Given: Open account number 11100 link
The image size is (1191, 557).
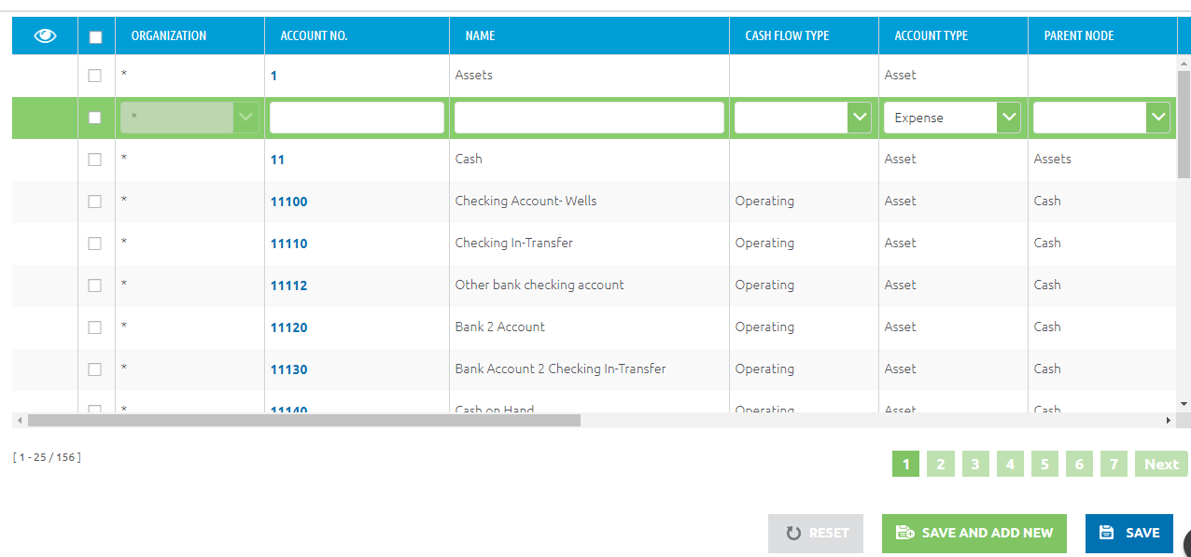Looking at the screenshot, I should pos(288,202).
